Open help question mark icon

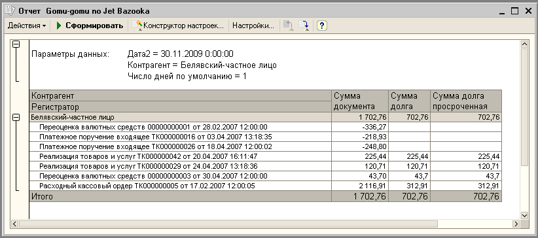tap(322, 25)
